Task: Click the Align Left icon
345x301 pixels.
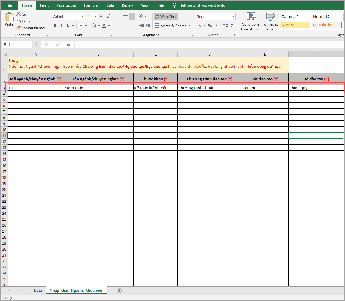Action: point(119,26)
